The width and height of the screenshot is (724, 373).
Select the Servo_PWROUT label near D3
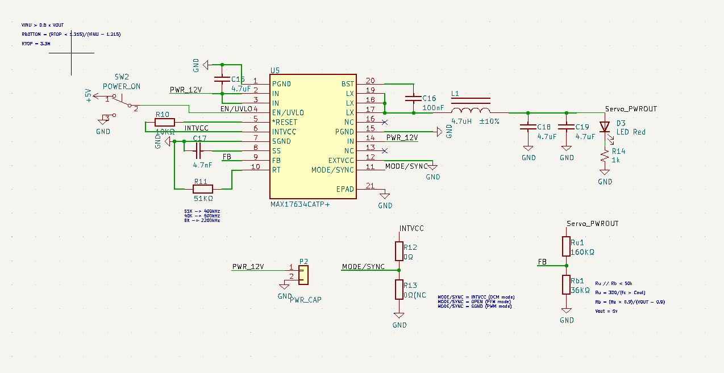point(631,108)
